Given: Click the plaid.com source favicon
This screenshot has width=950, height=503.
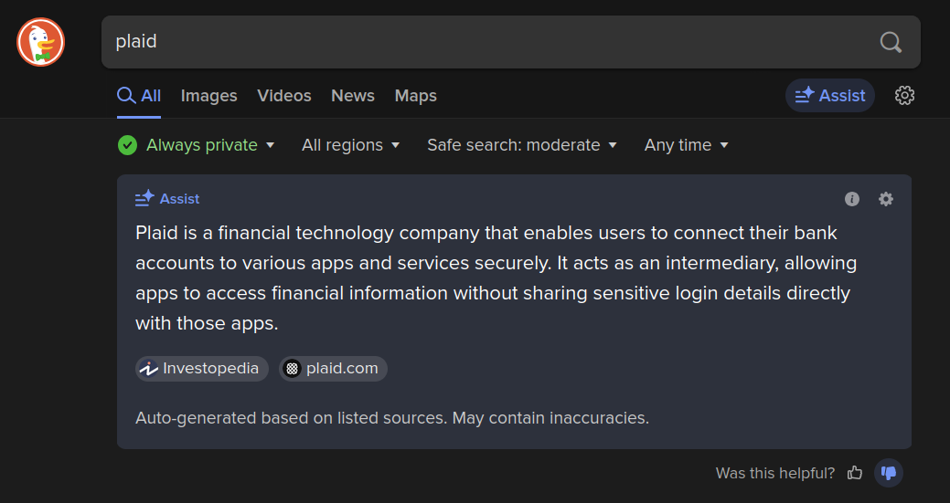Looking at the screenshot, I should (292, 369).
